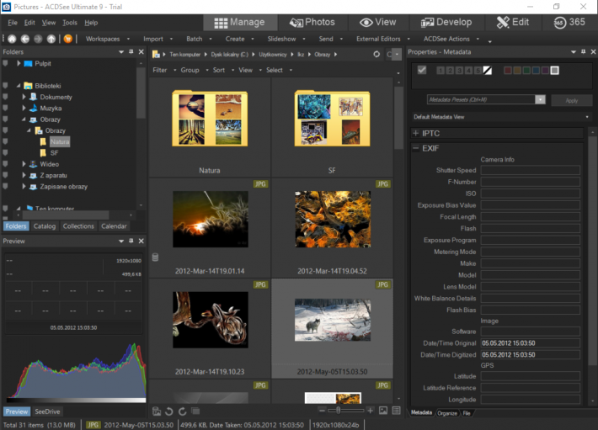Toggle the tagged checkbox in Properties
Screen dimensions: 598x430
422,70
